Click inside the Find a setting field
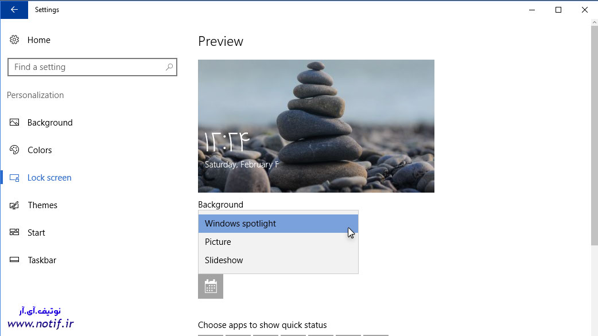This screenshot has width=598, height=336. 86,67
